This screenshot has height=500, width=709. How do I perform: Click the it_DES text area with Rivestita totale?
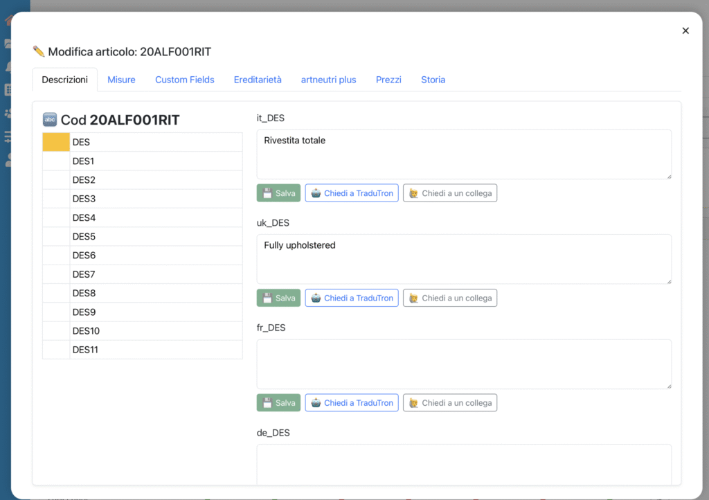coord(464,154)
